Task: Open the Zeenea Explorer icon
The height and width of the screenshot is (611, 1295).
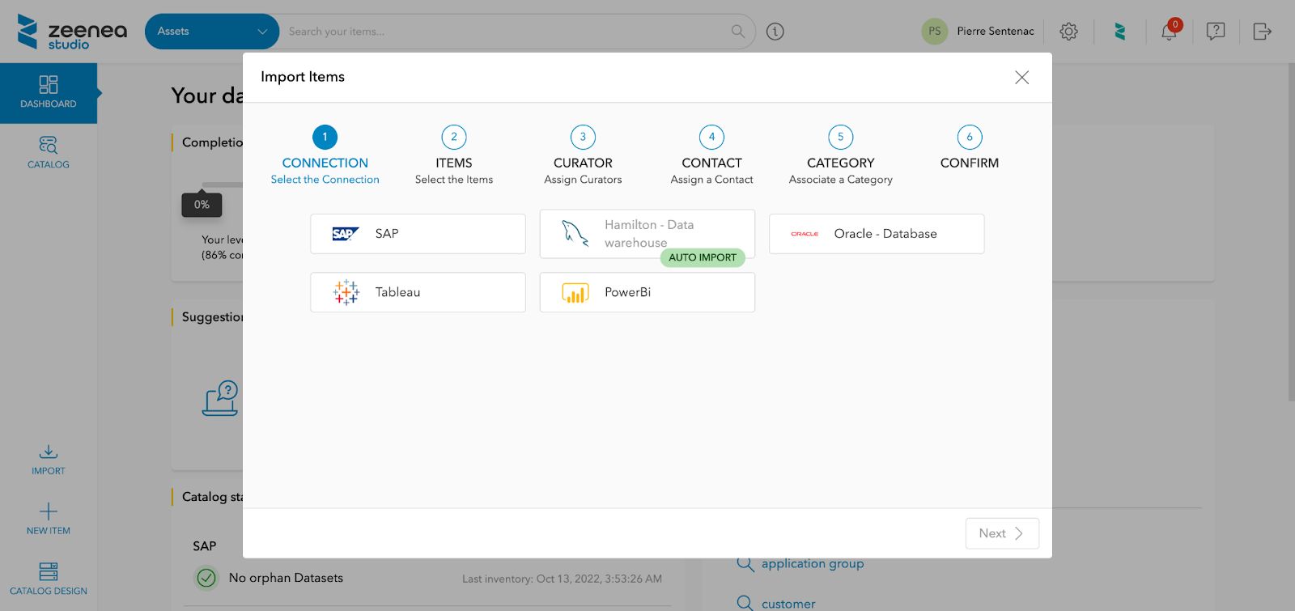Action: click(1119, 32)
